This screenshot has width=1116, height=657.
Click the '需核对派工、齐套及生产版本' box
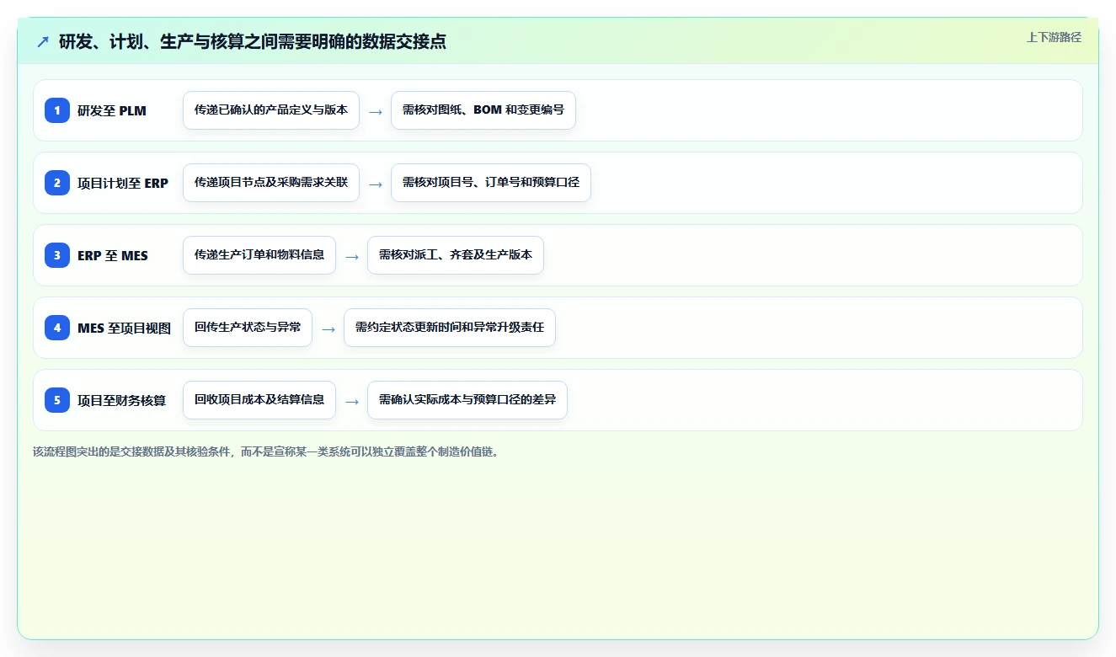(456, 255)
